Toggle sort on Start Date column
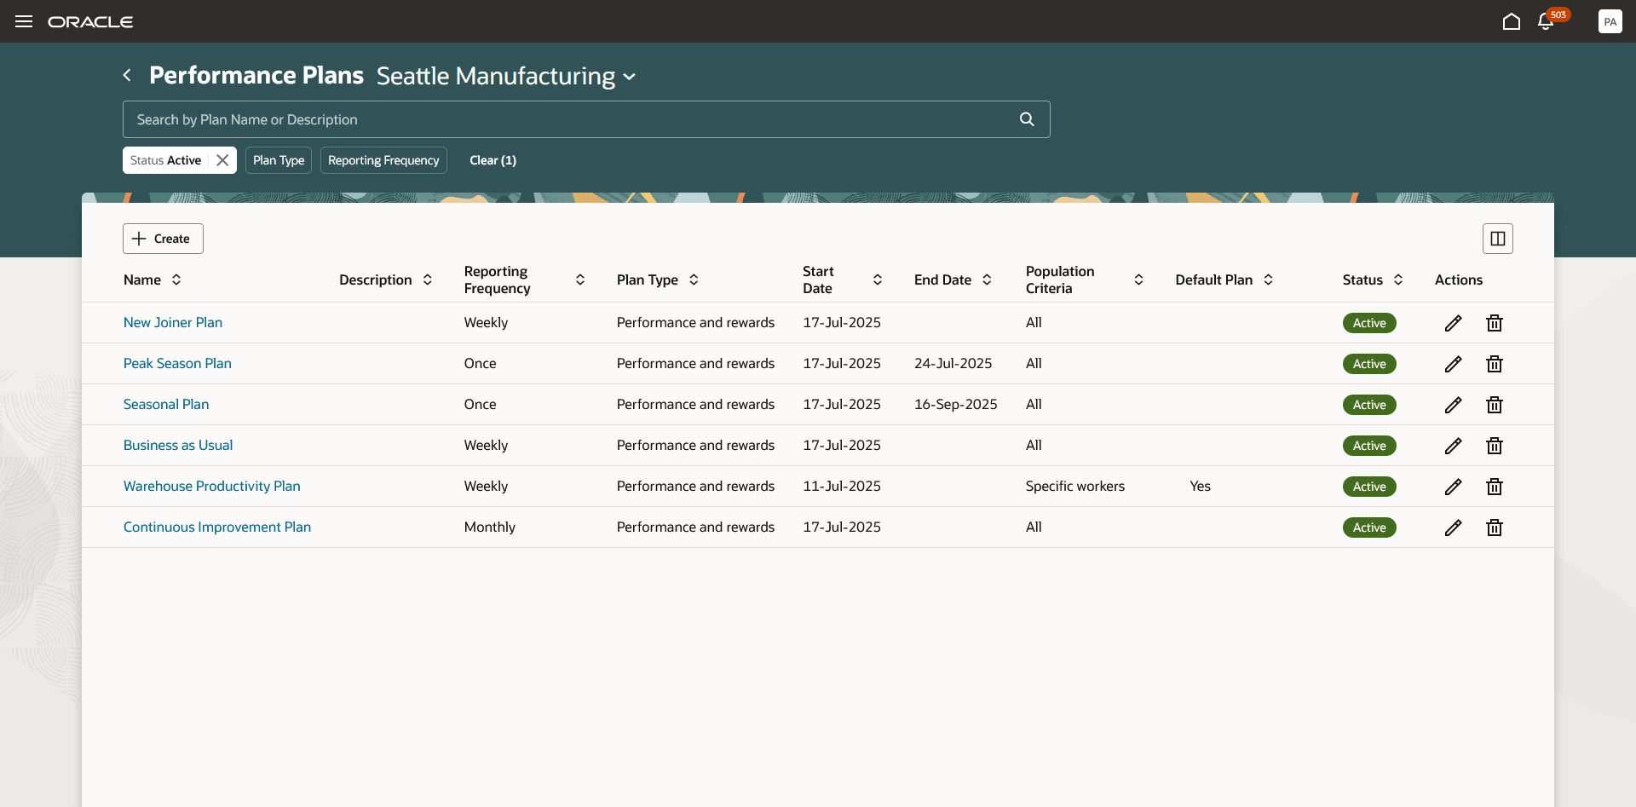This screenshot has height=807, width=1636. (x=877, y=280)
